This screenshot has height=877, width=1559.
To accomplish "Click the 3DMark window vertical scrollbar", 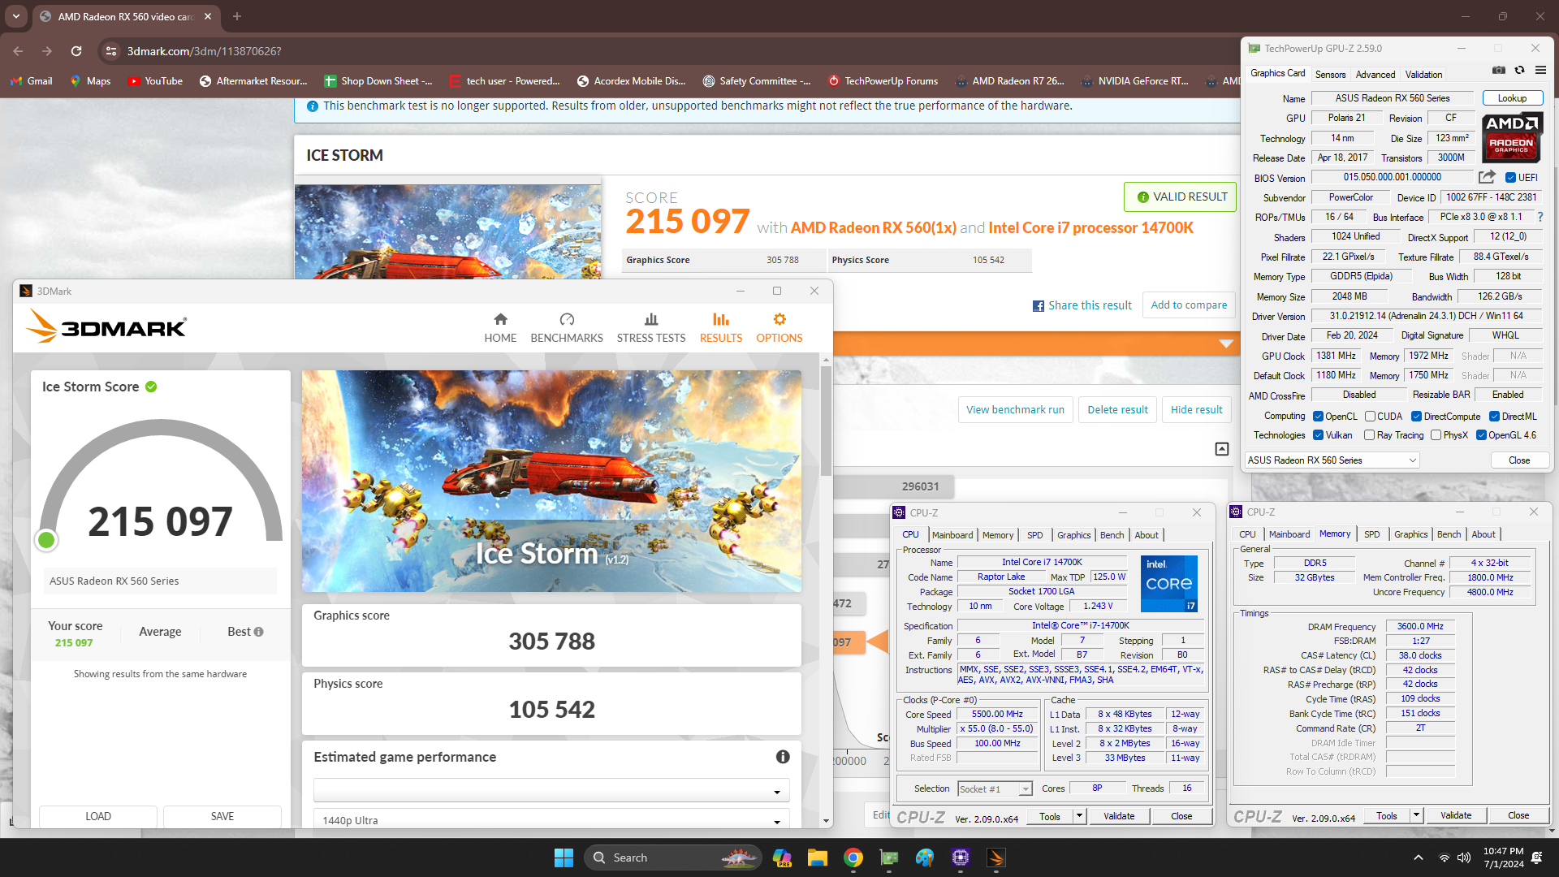I will coord(826,420).
